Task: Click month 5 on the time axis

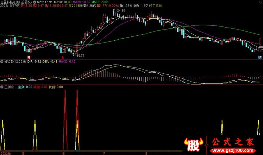Action: (x=23, y=153)
